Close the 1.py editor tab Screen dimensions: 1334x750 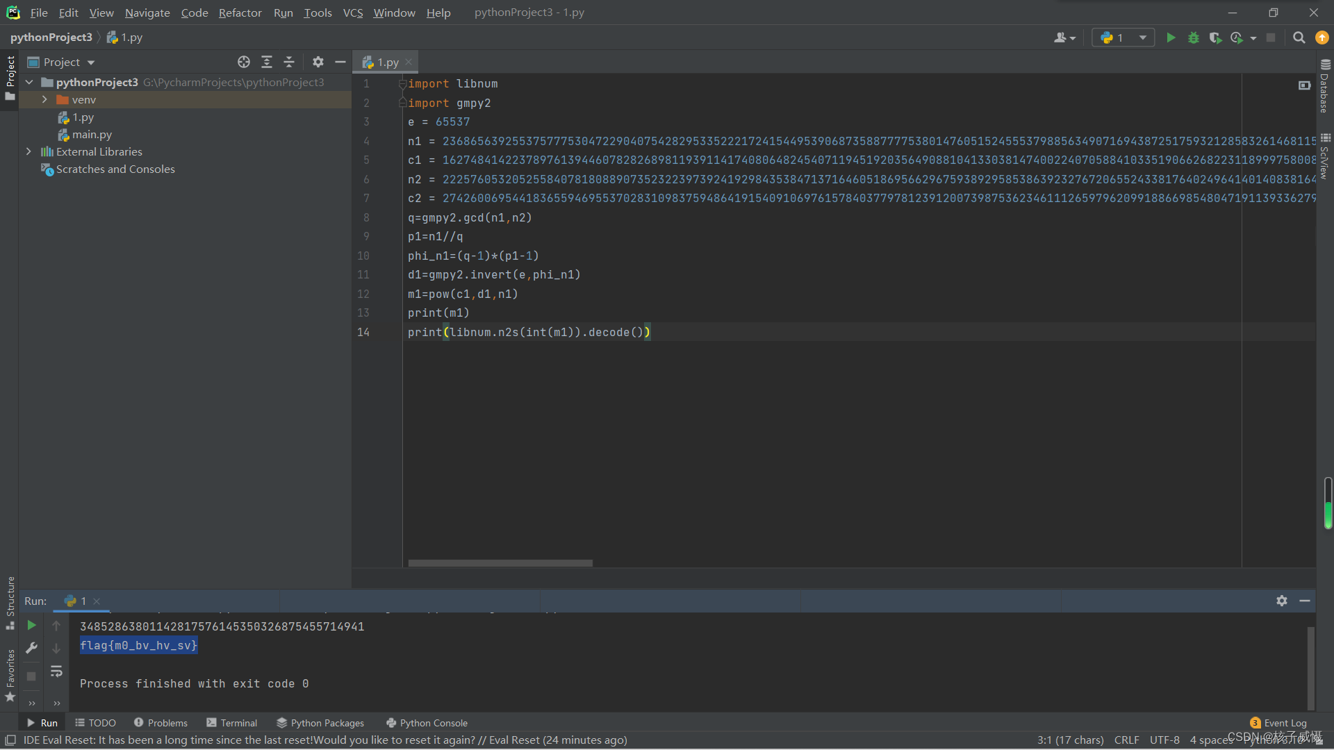point(409,62)
